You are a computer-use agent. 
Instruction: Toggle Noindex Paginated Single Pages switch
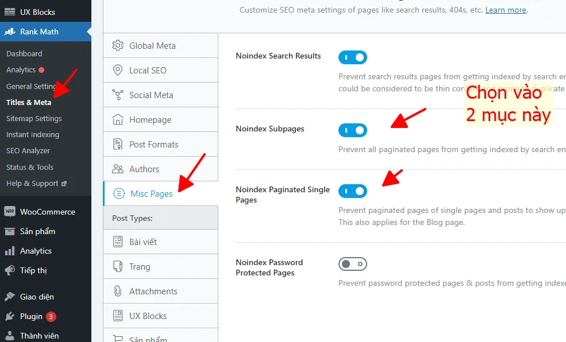click(x=352, y=191)
